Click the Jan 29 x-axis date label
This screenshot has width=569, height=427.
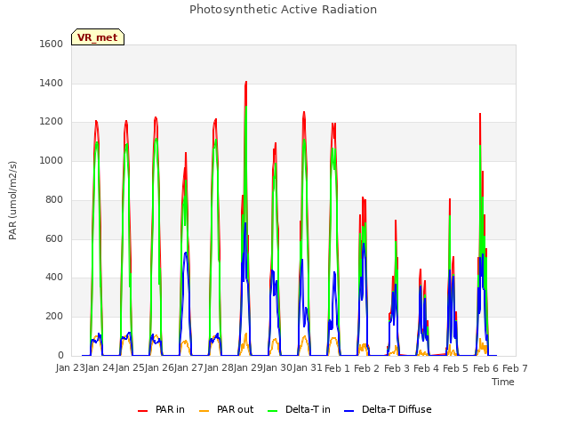point(249,368)
